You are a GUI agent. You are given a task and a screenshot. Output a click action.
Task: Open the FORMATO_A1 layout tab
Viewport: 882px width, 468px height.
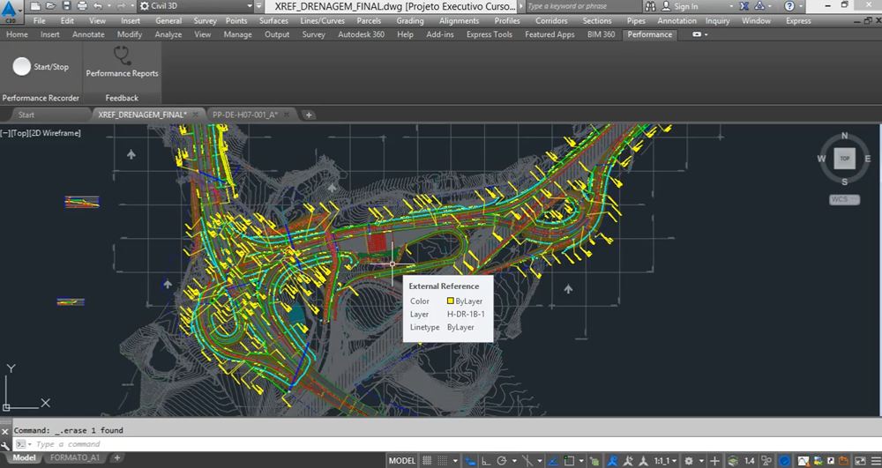pyautogui.click(x=75, y=458)
